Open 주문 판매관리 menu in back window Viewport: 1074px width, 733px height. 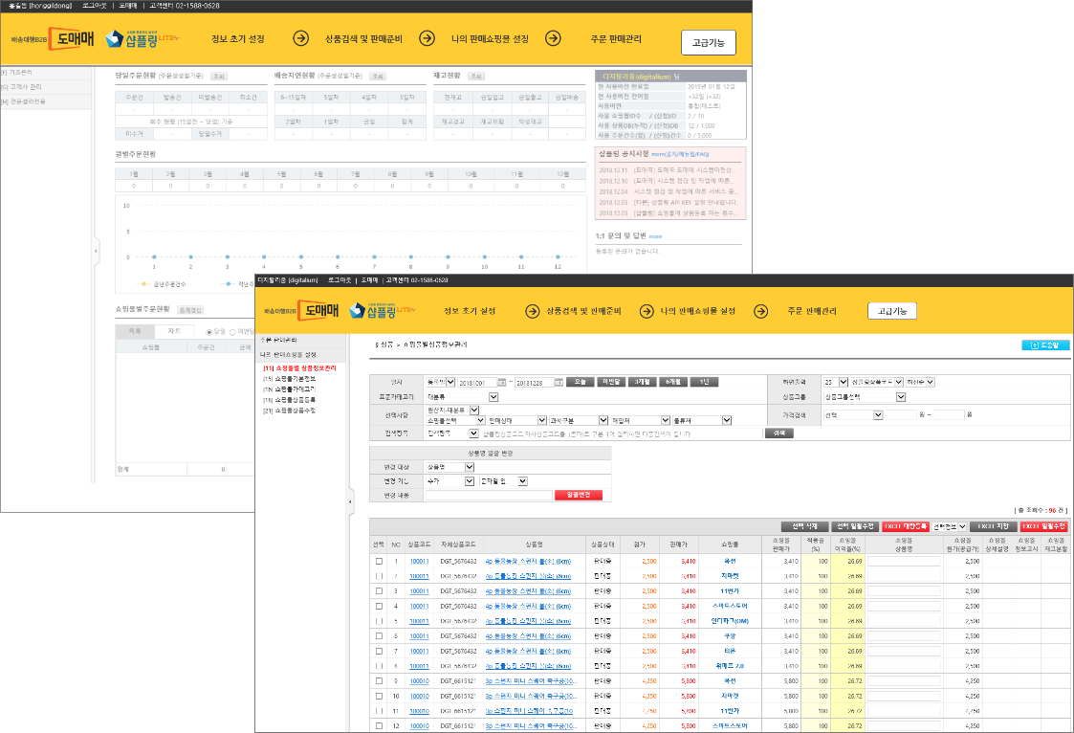pyautogui.click(x=616, y=39)
